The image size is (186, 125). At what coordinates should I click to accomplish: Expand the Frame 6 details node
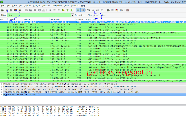point(1,84)
